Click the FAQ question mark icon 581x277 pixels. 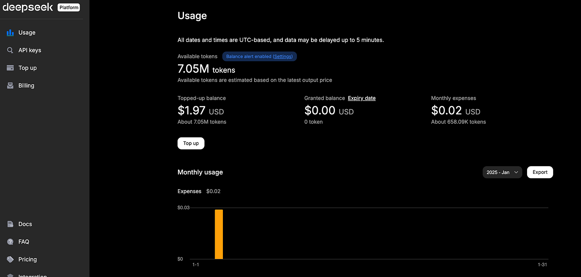10,242
